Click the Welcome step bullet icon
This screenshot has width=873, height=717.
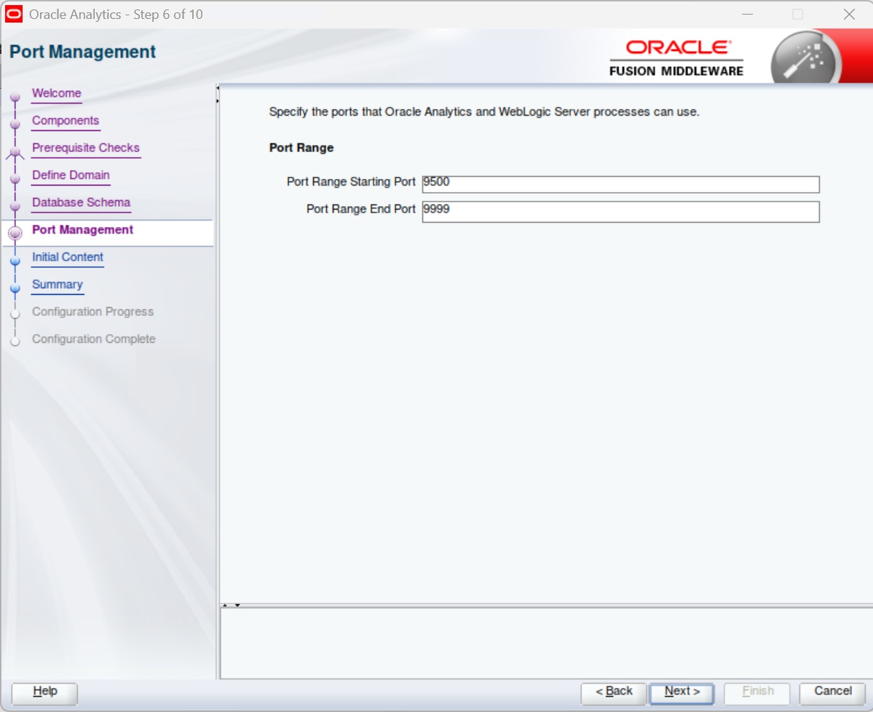tap(15, 97)
